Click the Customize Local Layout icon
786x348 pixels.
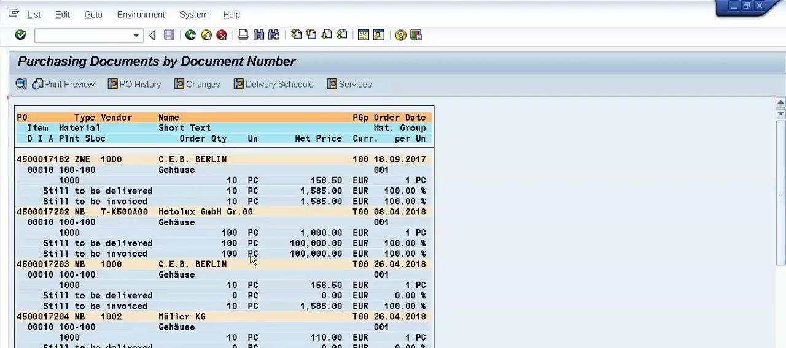(416, 35)
